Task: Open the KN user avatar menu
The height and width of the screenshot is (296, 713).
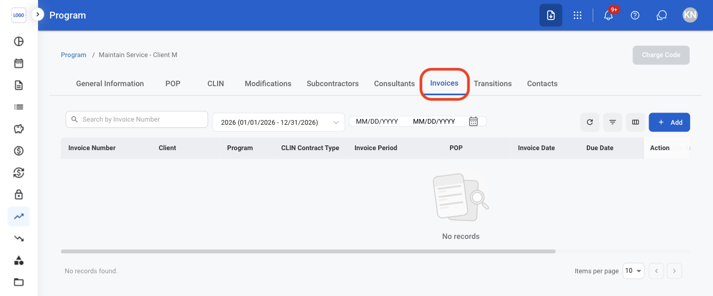Action: click(690, 15)
